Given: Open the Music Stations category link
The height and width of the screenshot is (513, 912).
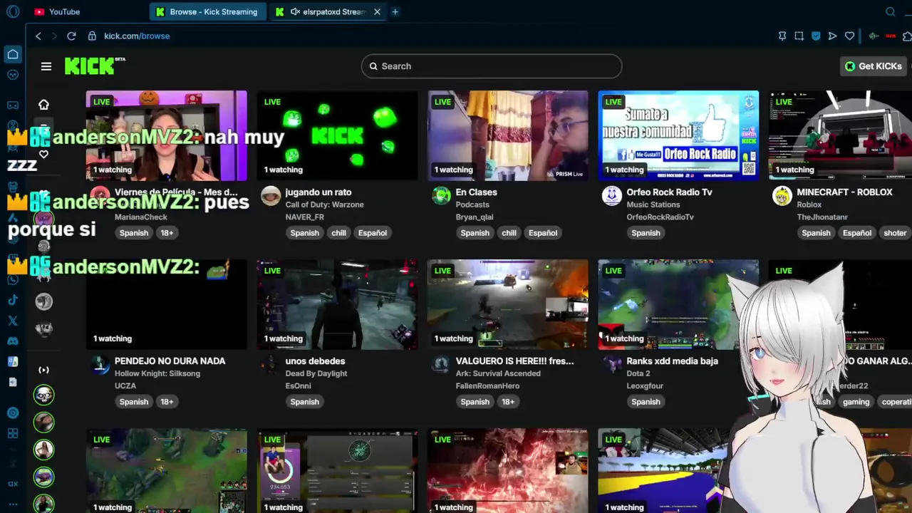Looking at the screenshot, I should [653, 204].
